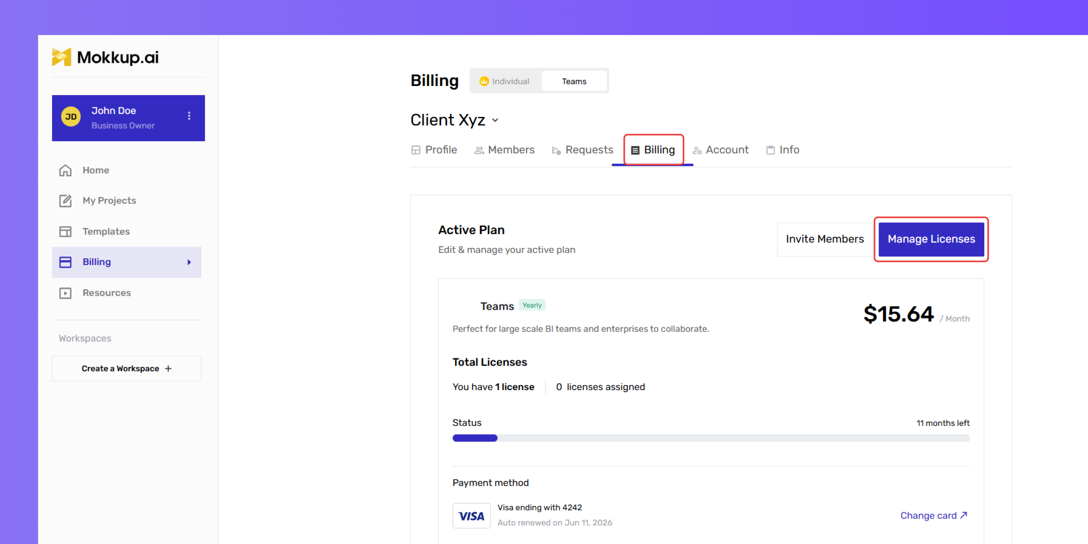Open the three-dot menu beside John Doe

[x=189, y=116]
